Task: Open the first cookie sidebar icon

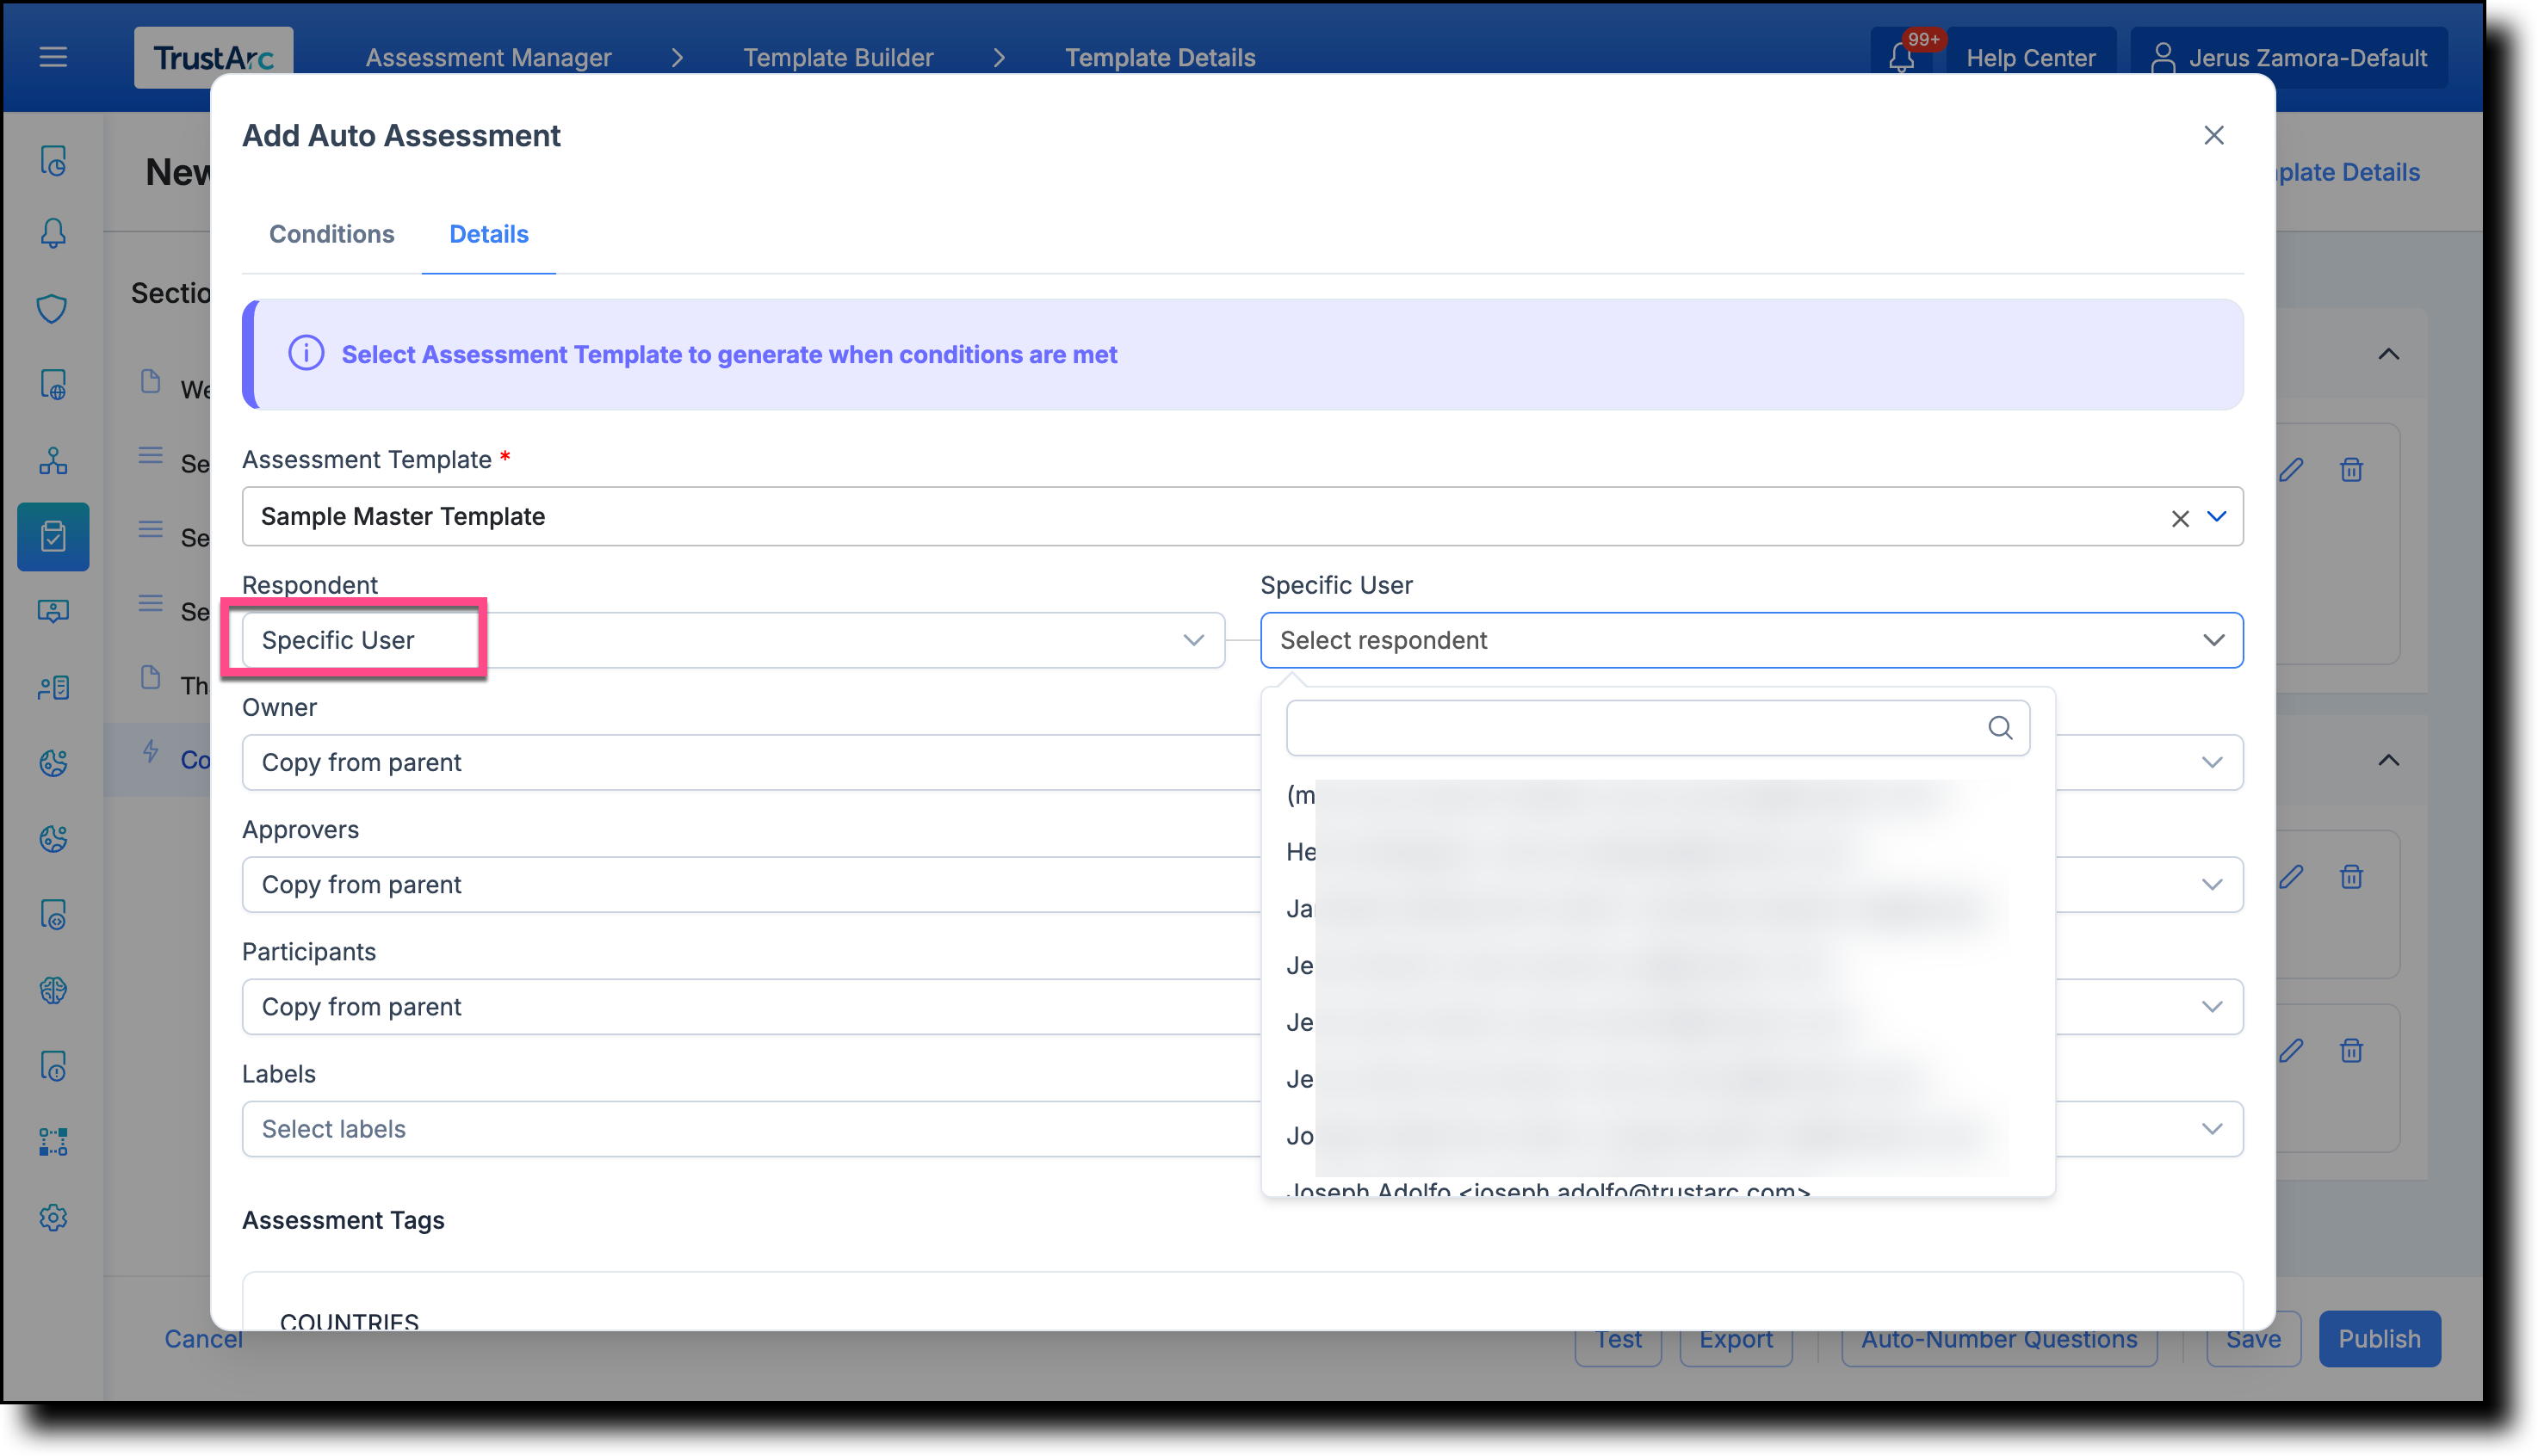Action: [x=53, y=763]
